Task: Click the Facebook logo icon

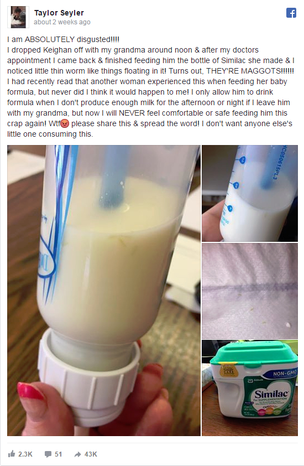Action: [291, 13]
